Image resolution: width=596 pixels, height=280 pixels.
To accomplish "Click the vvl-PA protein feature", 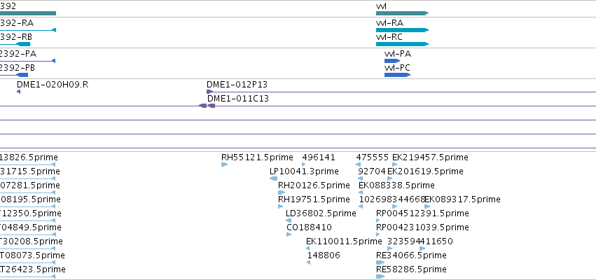I will (392, 61).
